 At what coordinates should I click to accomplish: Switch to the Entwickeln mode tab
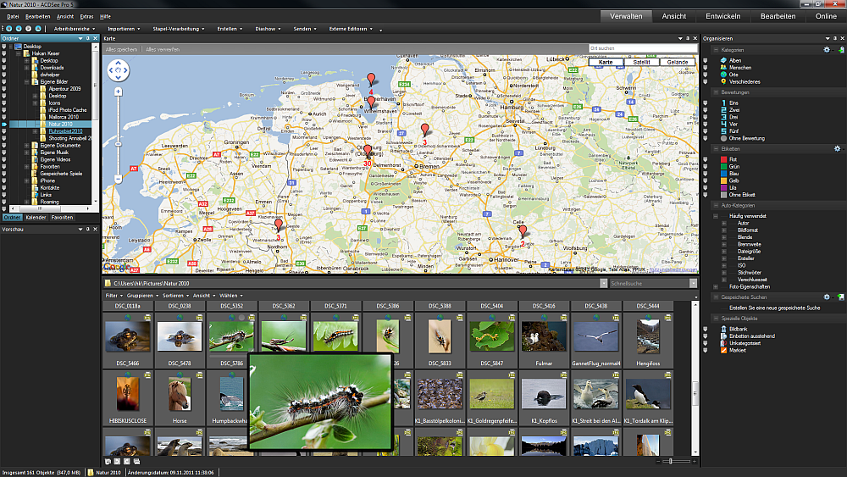[722, 16]
